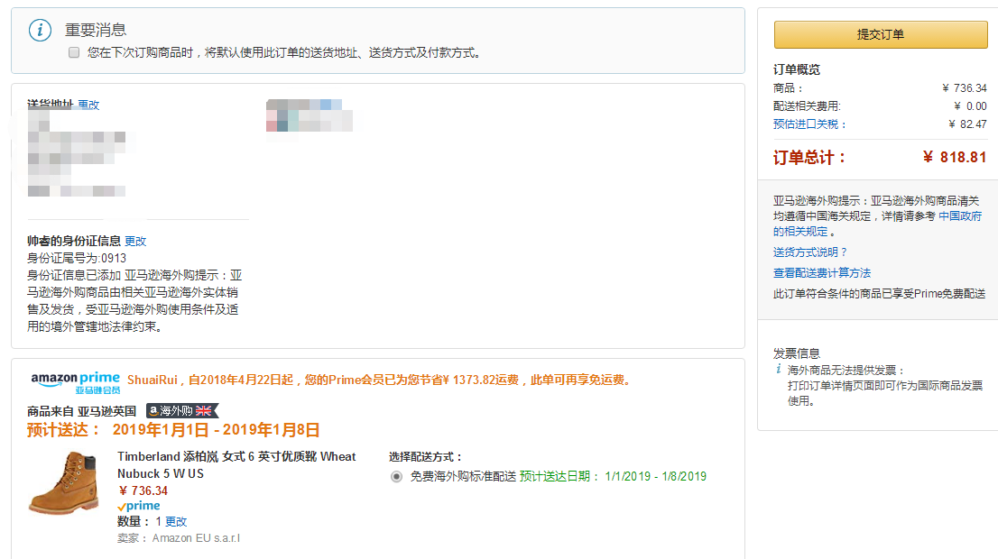Click 更改 link next to 帅睿的身份证信息

click(x=135, y=241)
